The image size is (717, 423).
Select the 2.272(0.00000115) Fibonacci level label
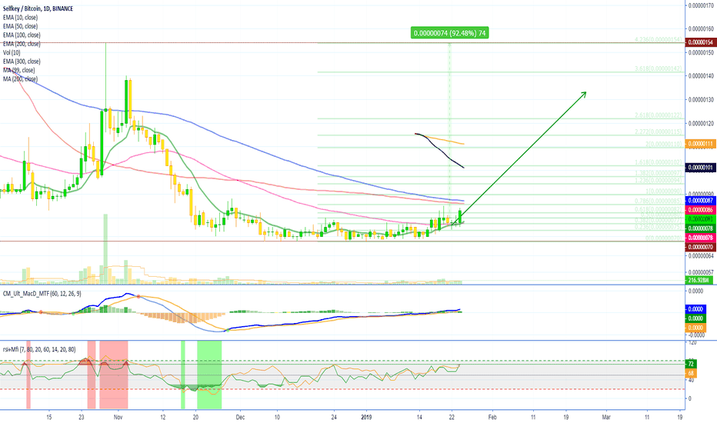[x=658, y=132]
